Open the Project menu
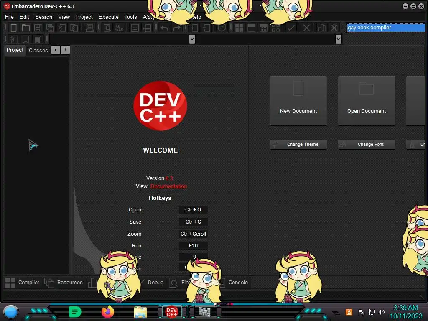Viewport: 428px width, 321px height. (84, 17)
